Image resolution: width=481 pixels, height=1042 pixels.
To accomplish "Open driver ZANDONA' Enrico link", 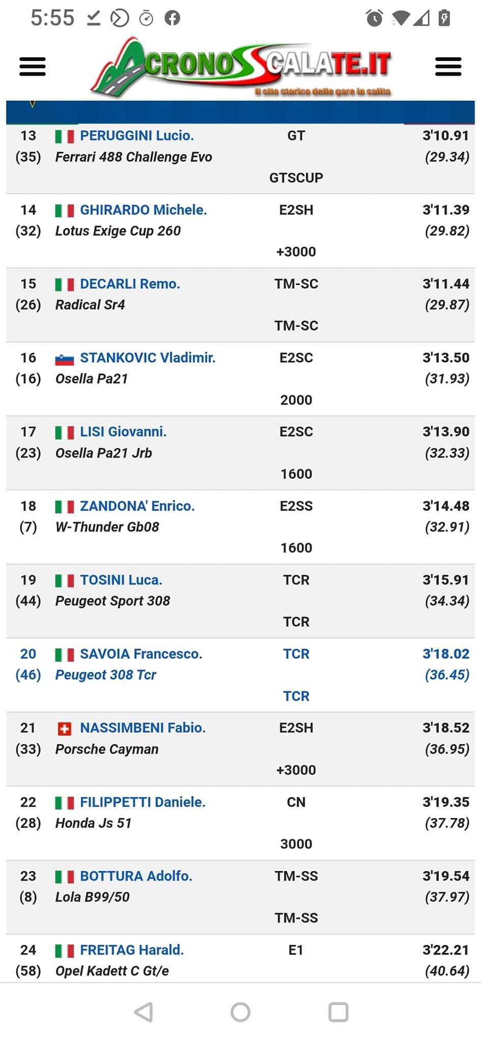I will point(137,506).
